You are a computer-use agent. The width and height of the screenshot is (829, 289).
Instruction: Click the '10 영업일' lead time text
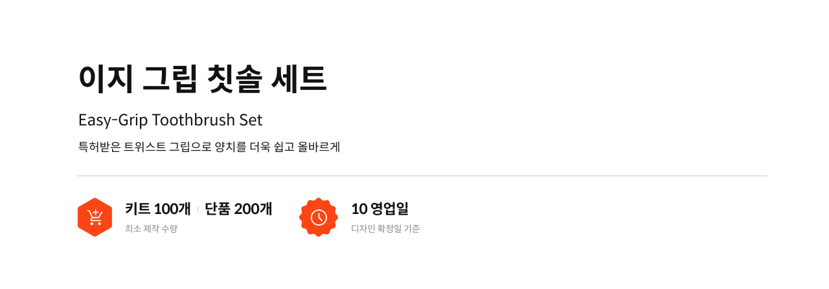point(380,209)
